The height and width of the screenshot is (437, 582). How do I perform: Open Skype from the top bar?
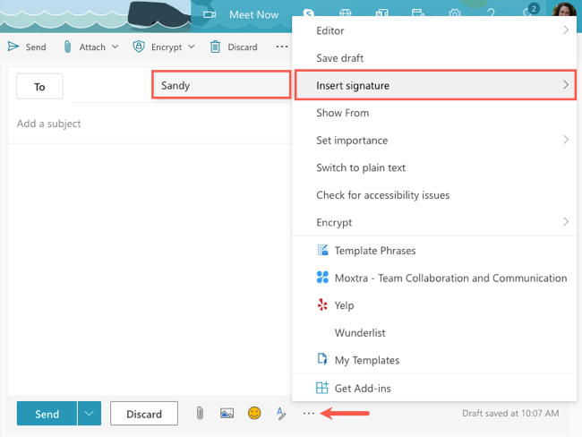307,14
